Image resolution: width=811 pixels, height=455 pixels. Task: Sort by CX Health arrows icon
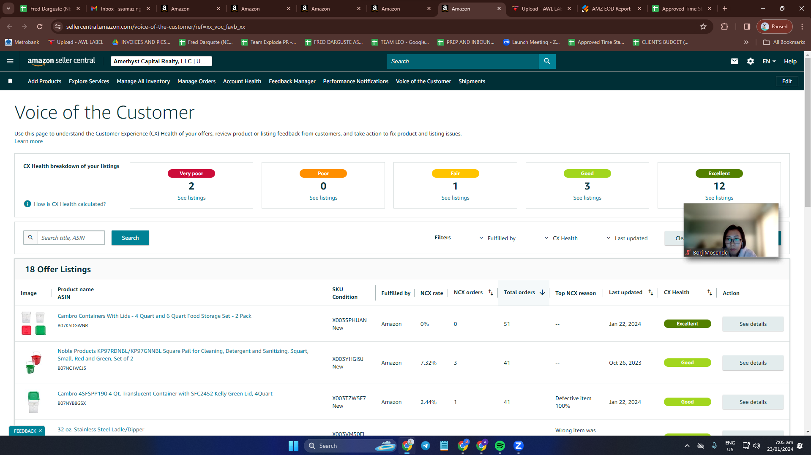point(710,292)
